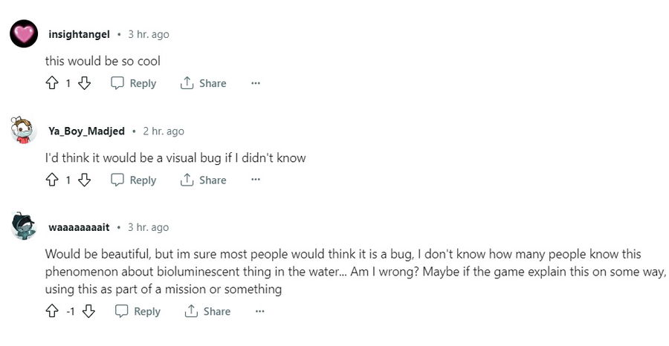The width and height of the screenshot is (669, 346).
Task: Share waaaaaaaait's comment
Action: tap(207, 311)
